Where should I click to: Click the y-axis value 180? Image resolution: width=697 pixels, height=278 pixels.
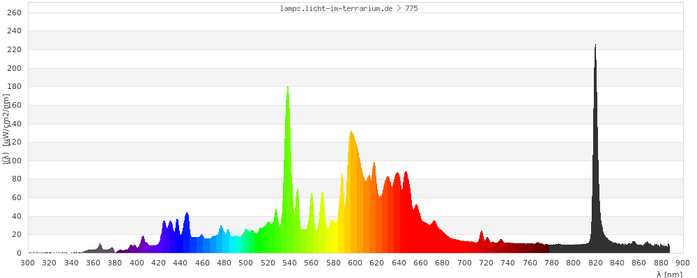click(x=15, y=87)
